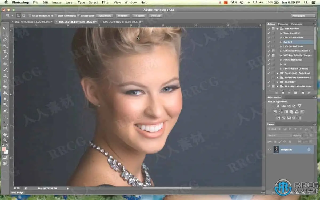The height and width of the screenshot is (200, 320).
Task: Toggle the checkmark for the Red Out! action
Action: [x=269, y=42]
